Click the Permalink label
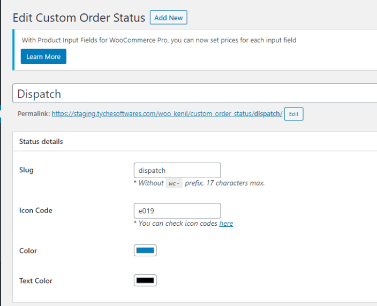This screenshot has width=377, height=306. tap(34, 114)
